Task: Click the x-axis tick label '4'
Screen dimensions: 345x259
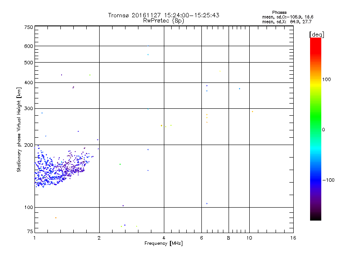Action: coord(164,238)
